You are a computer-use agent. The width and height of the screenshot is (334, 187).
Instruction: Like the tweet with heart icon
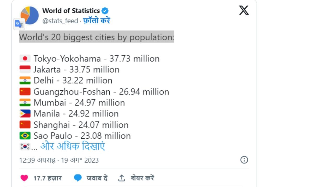coord(24,178)
